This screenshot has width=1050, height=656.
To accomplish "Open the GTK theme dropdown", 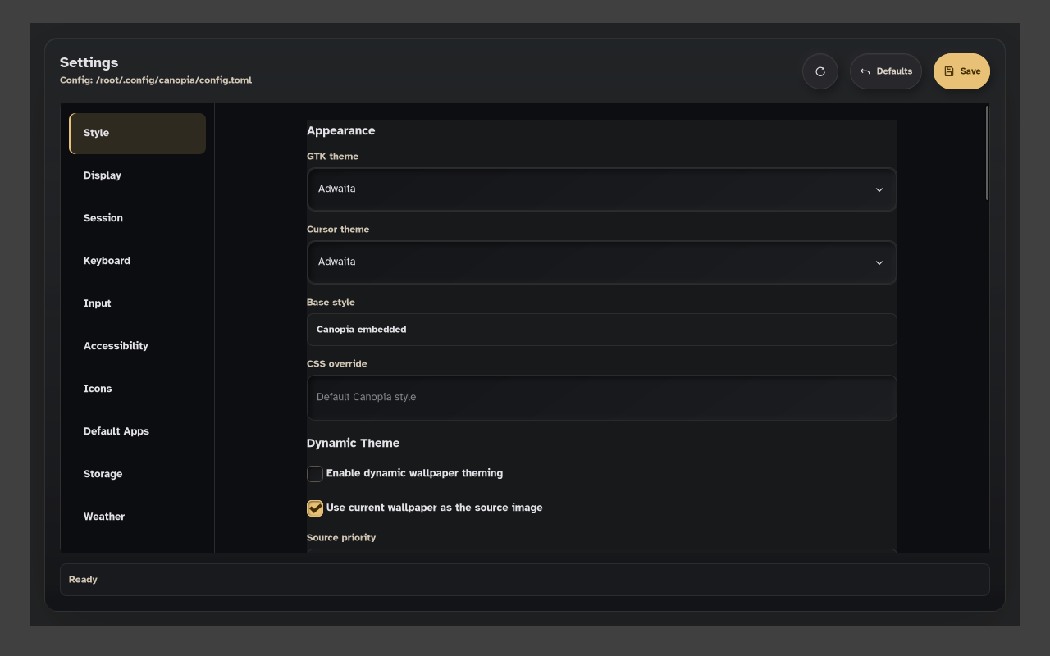I will 601,189.
